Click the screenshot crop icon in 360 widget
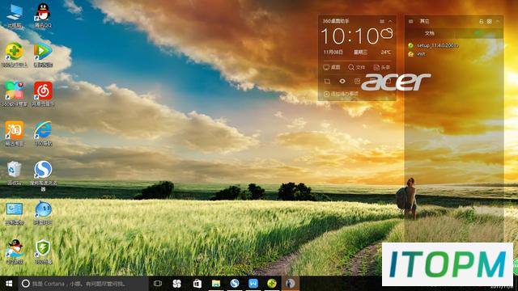 pyautogui.click(x=327, y=81)
